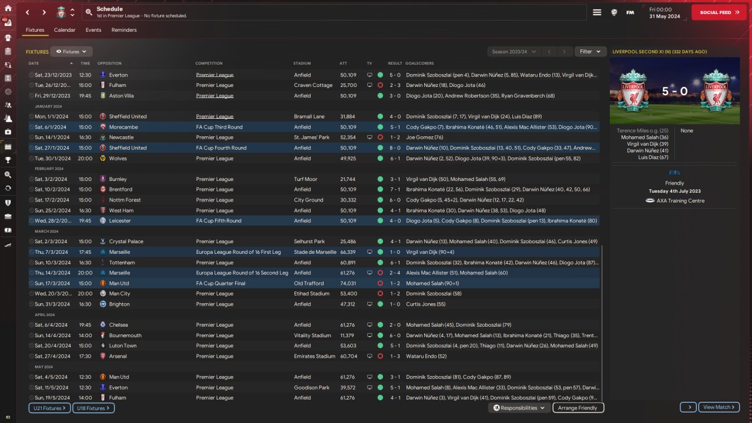Switch to the Fixtures tab

[x=35, y=30]
